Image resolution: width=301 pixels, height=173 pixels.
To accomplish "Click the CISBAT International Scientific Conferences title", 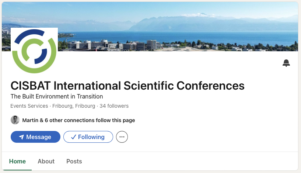I will click(127, 86).
